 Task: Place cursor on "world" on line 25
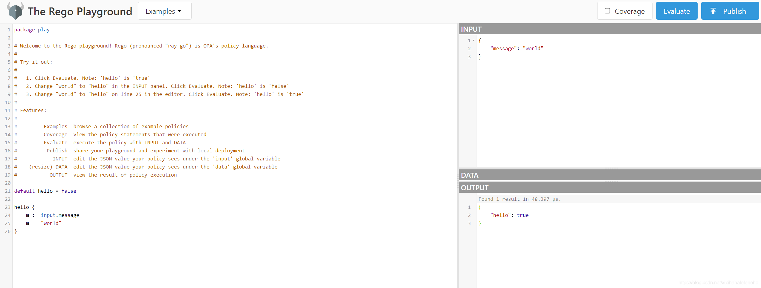tap(51, 223)
